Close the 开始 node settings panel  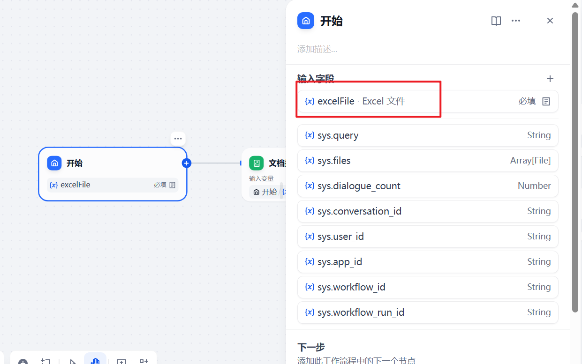click(x=550, y=21)
